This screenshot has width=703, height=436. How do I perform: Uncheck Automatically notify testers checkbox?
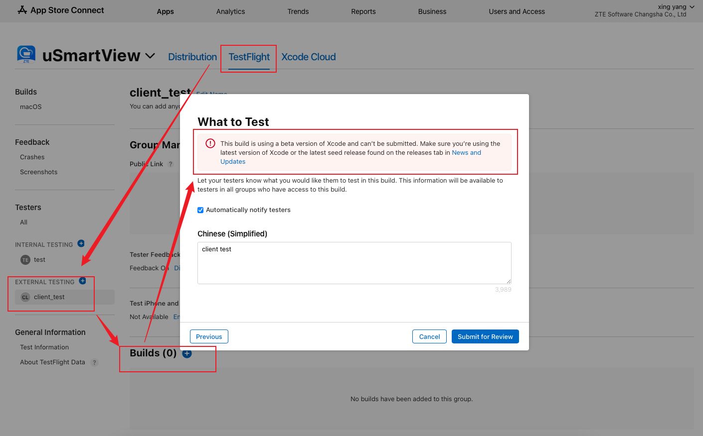[x=200, y=210]
